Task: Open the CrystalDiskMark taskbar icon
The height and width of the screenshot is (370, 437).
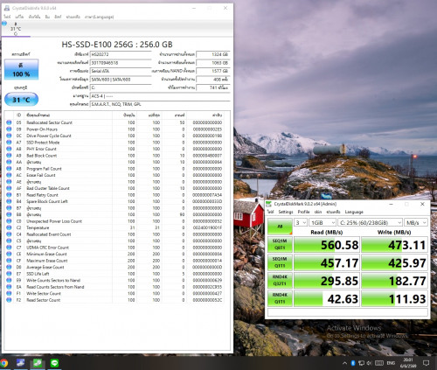Action: (38, 363)
